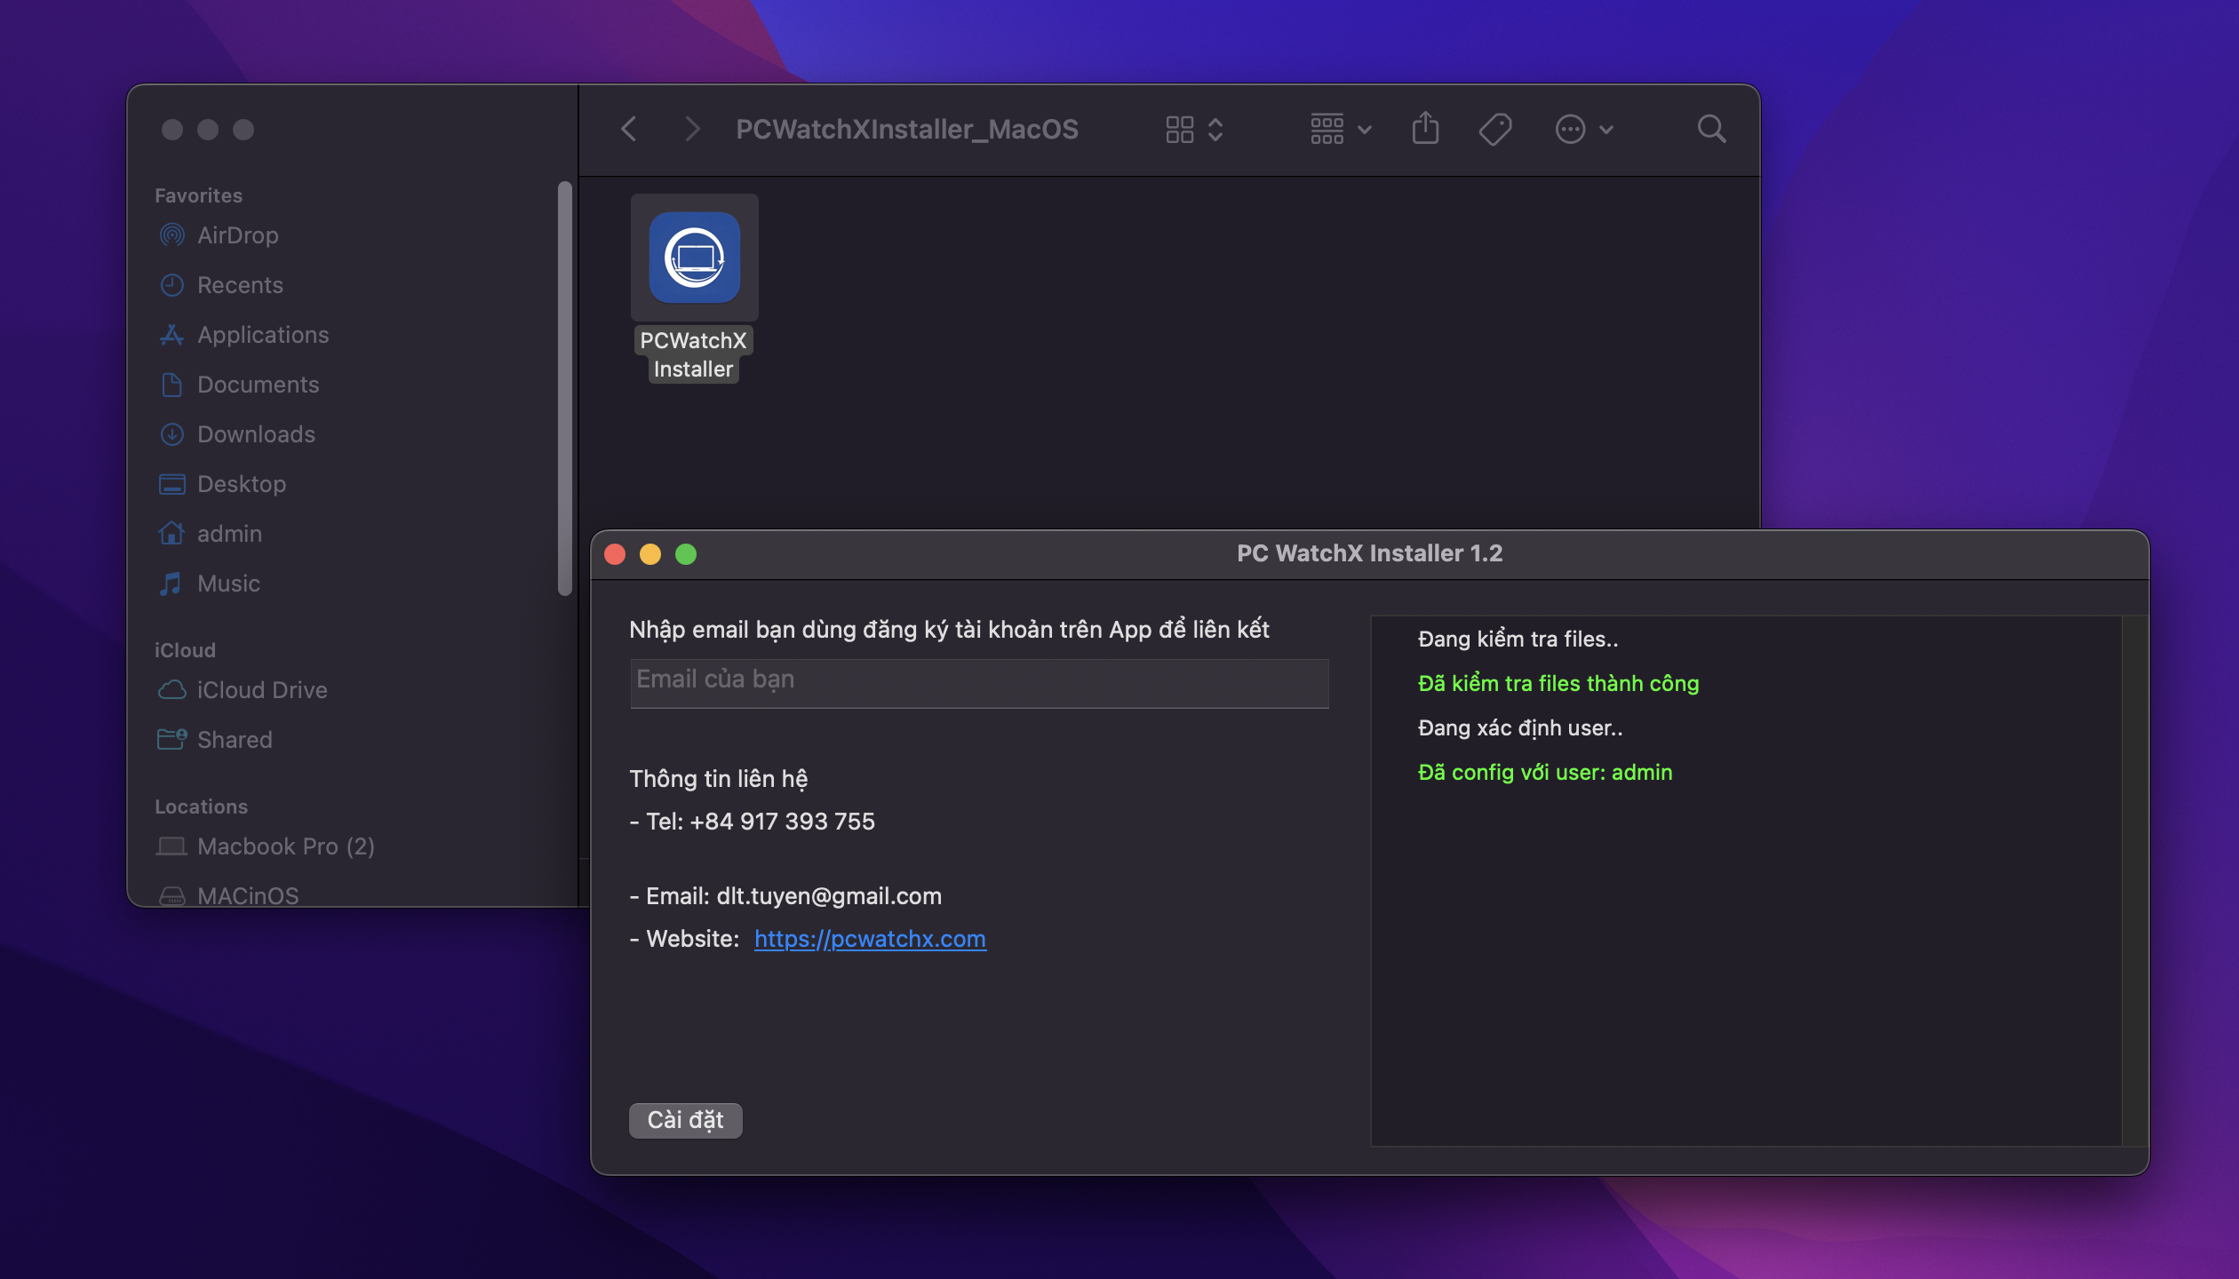Open Desktop in Finder sidebar

242,484
